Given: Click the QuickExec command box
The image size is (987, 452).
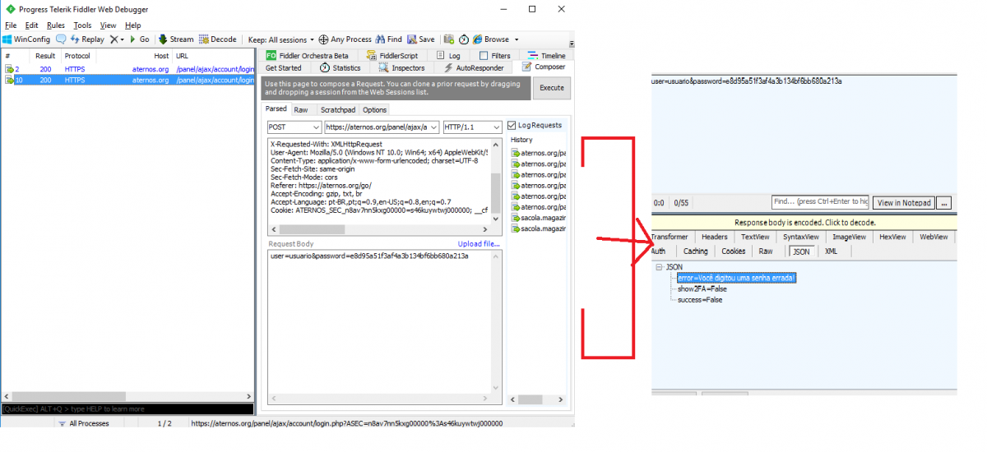Looking at the screenshot, I should click(127, 408).
